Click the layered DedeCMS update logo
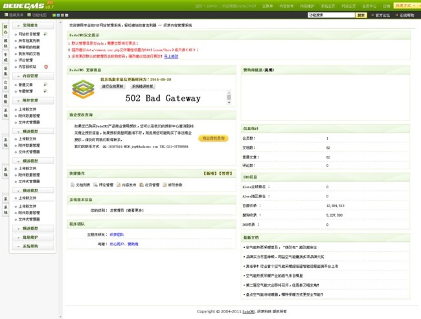This screenshot has height=319, width=421. pyautogui.click(x=84, y=89)
